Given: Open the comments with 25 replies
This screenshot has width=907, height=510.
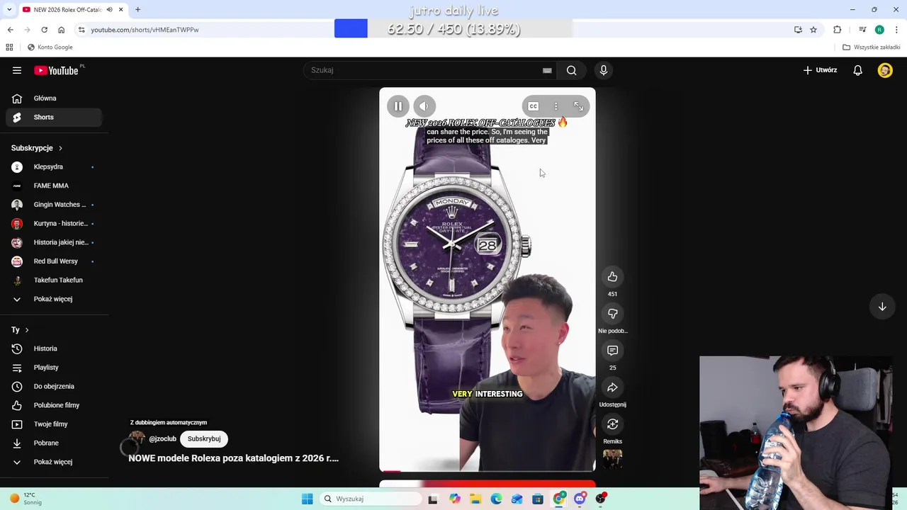Looking at the screenshot, I should pyautogui.click(x=612, y=351).
